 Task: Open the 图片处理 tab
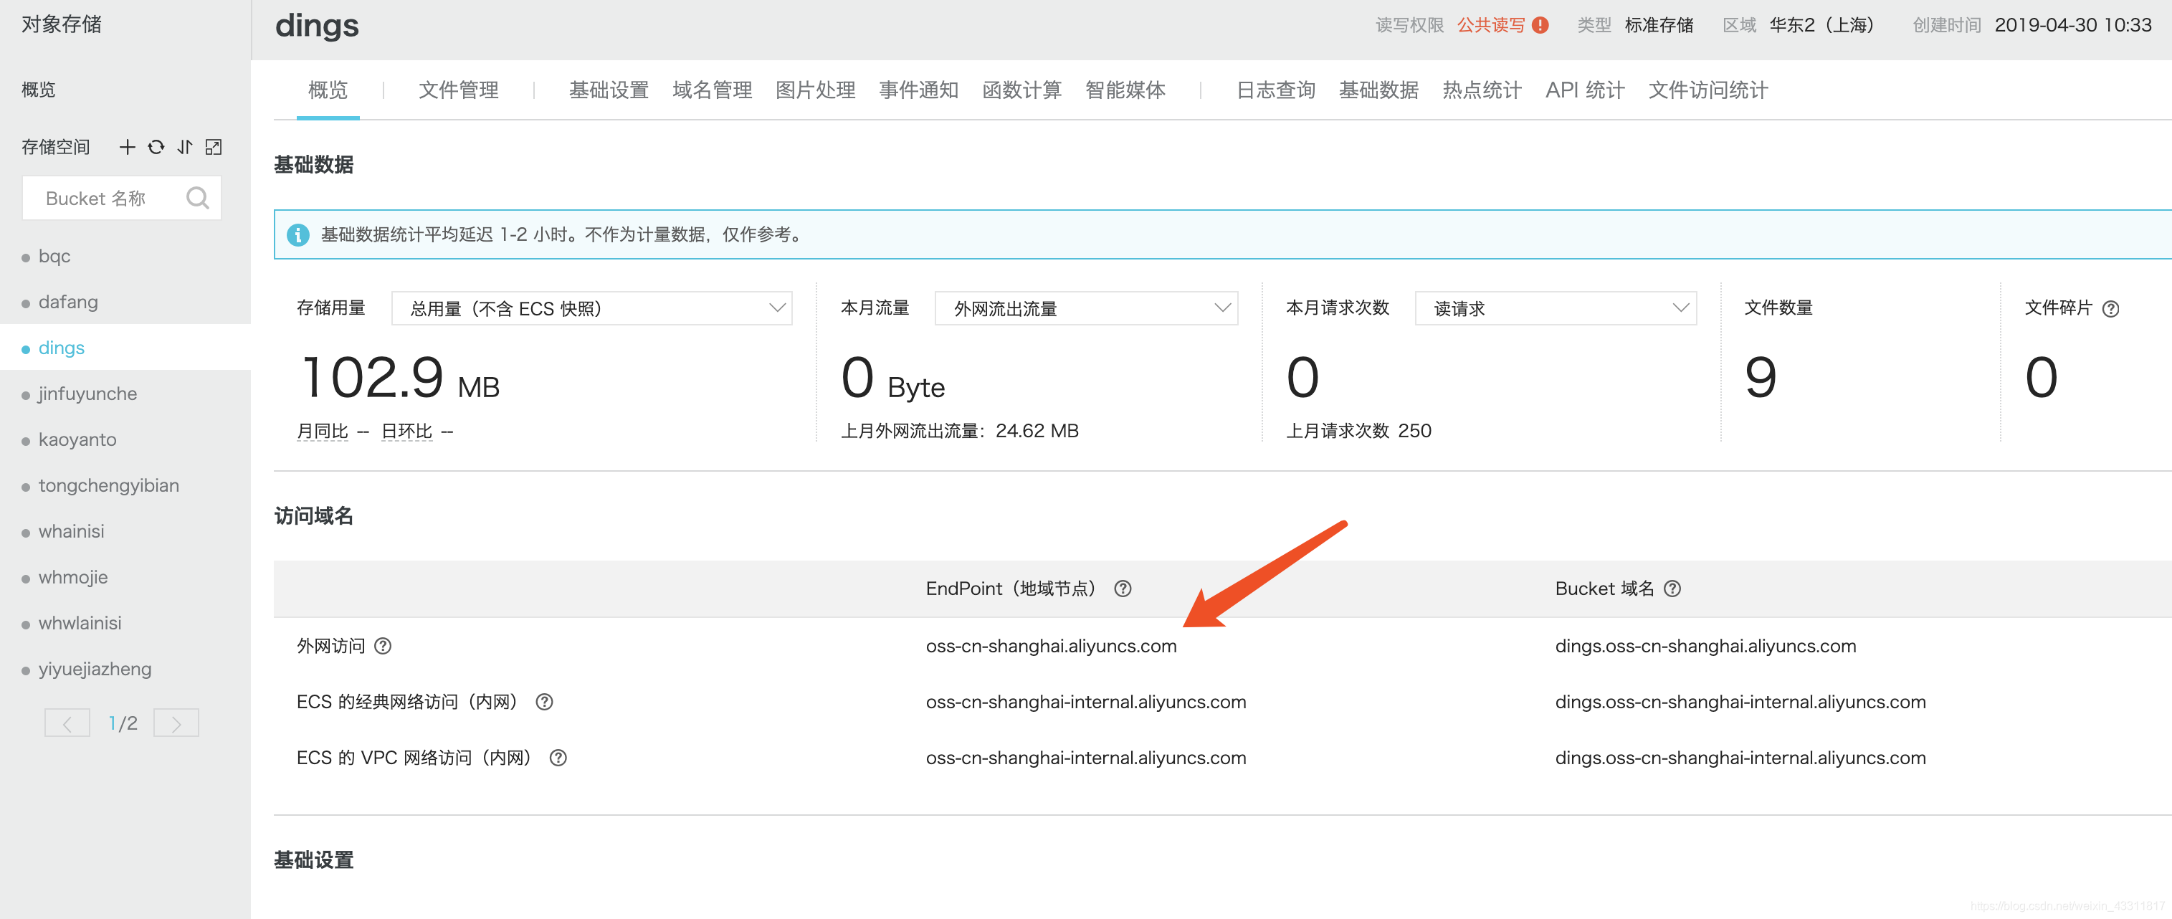[815, 90]
